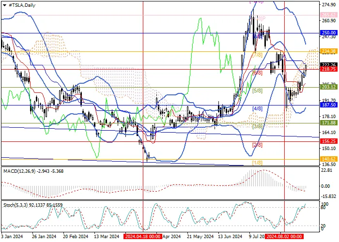This screenshot has width=339, height=242.
Task: Click the 178.10 price scale value
Action: [329, 117]
